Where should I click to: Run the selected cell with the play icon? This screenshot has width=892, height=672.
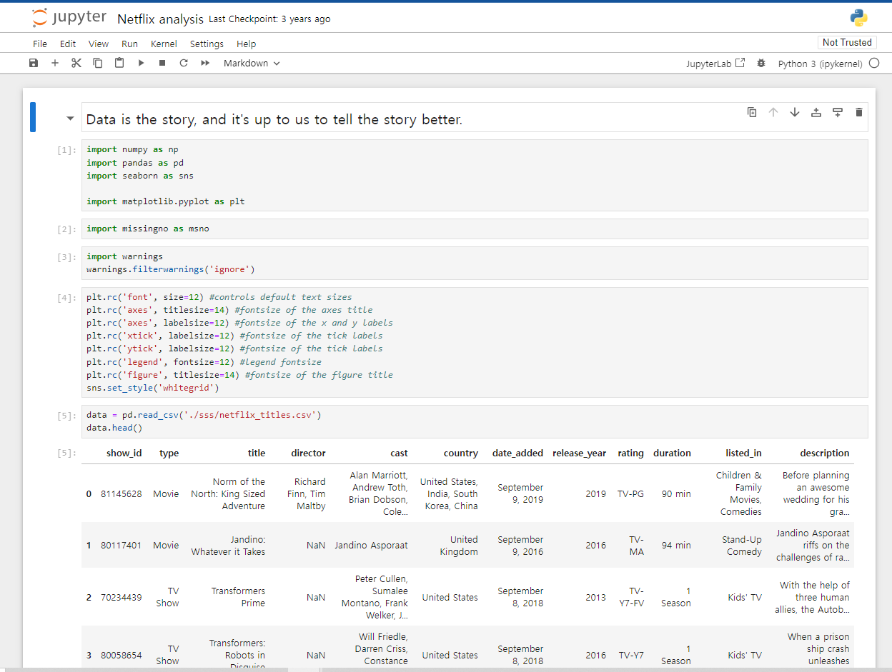coord(141,63)
